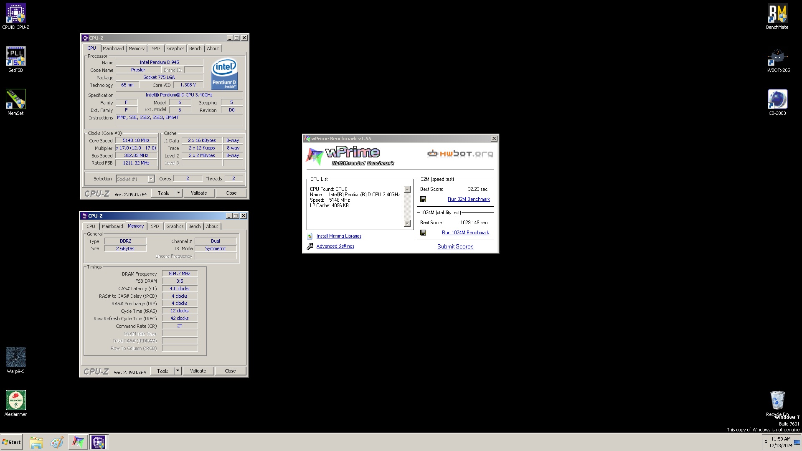Open Tools dropdown arrow in lower CPU-Z
This screenshot has width=802, height=451.
point(178,371)
